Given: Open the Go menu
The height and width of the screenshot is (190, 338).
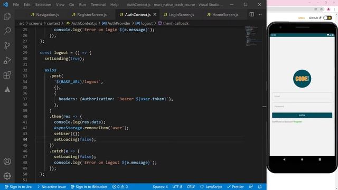Looking at the screenshot, I should (x=72, y=5).
